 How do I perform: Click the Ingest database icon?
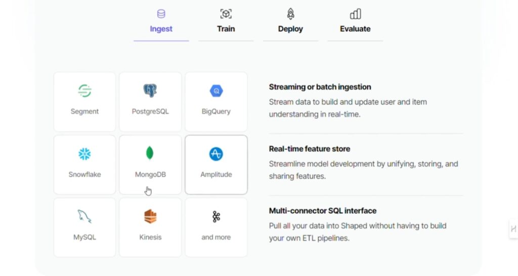point(161,14)
